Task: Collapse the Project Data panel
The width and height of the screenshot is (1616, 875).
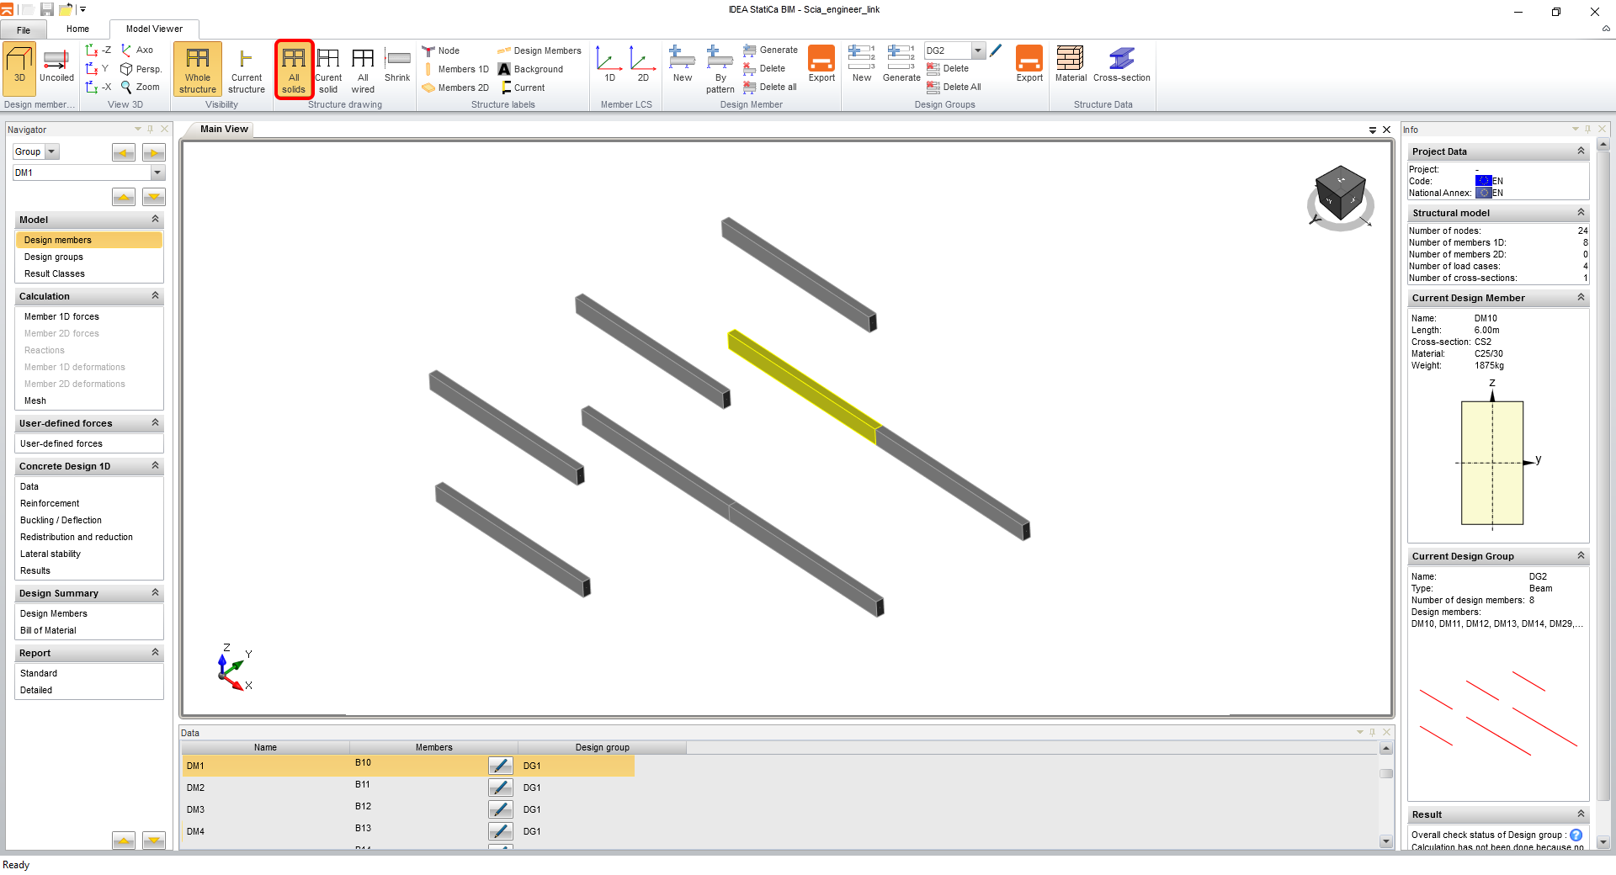Action: (1581, 151)
